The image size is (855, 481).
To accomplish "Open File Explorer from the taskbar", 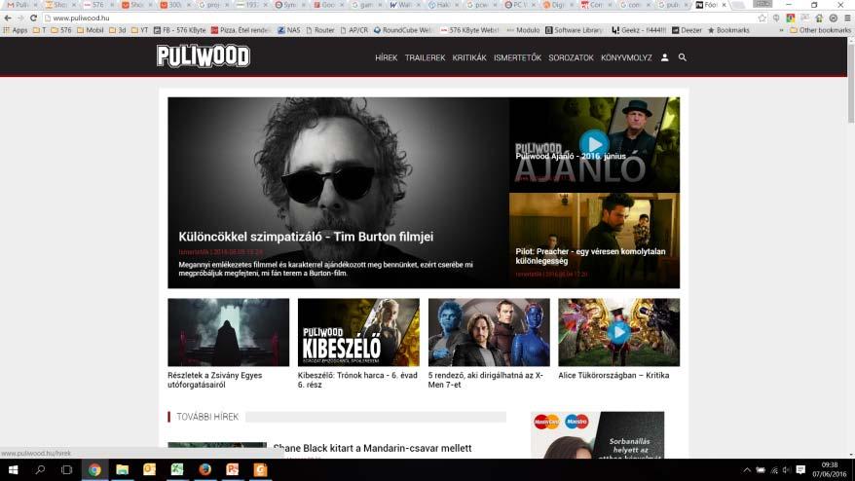I will coord(122,469).
